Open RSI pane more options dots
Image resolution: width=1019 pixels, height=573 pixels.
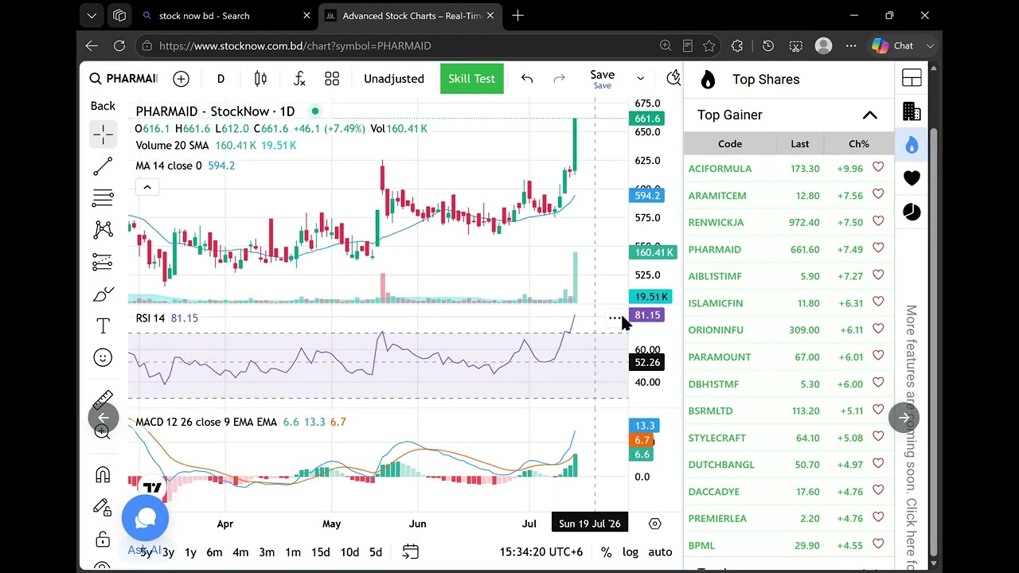pos(615,318)
